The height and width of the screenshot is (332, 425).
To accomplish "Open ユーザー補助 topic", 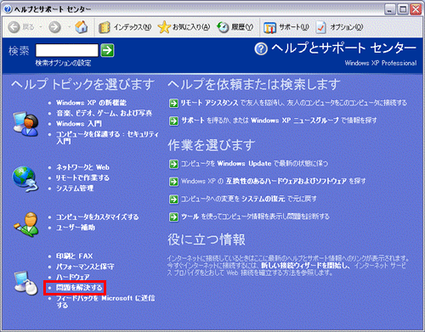I will pyautogui.click(x=76, y=228).
